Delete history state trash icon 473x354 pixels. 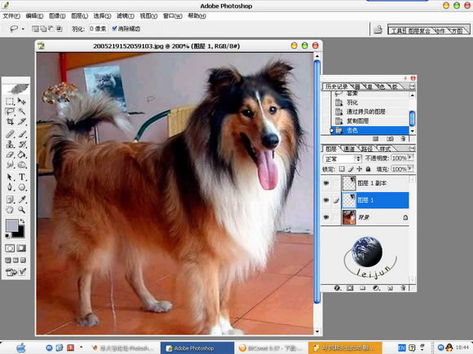point(403,139)
